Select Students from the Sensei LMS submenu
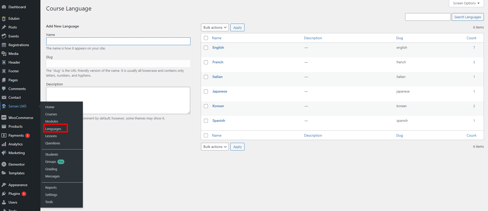 pos(52,154)
